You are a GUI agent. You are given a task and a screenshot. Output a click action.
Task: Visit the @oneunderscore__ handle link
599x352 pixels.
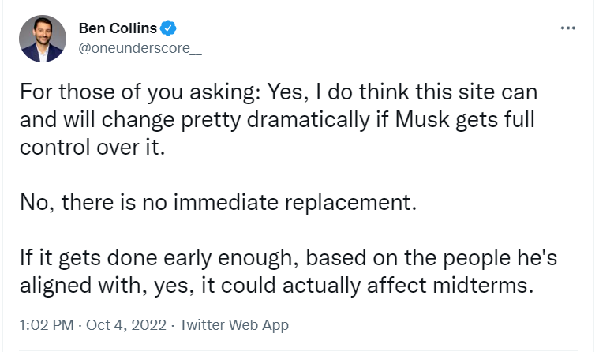coord(129,47)
